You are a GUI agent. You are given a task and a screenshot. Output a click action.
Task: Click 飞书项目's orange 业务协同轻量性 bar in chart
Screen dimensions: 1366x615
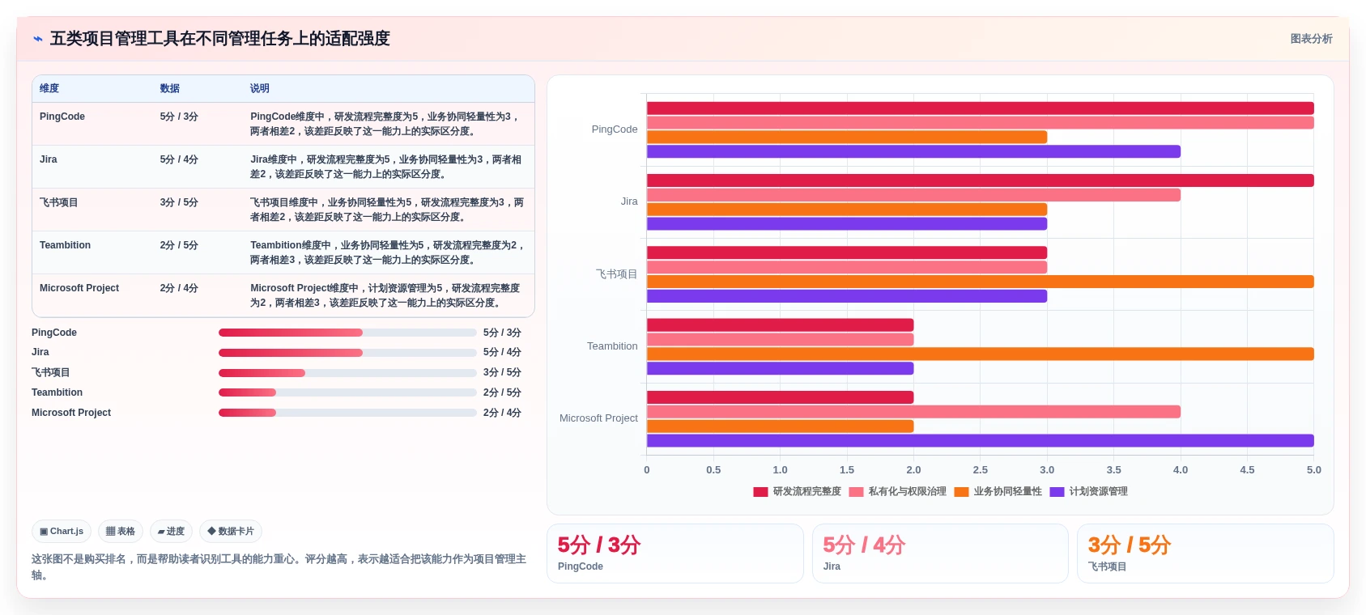point(981,282)
